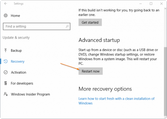
Task: Click the Activation checkmark icon
Action: click(x=6, y=72)
